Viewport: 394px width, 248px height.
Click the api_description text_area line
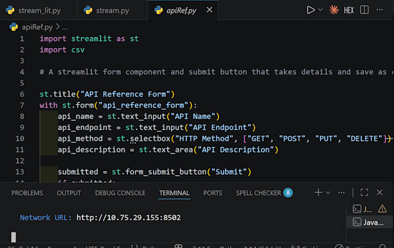168,150
